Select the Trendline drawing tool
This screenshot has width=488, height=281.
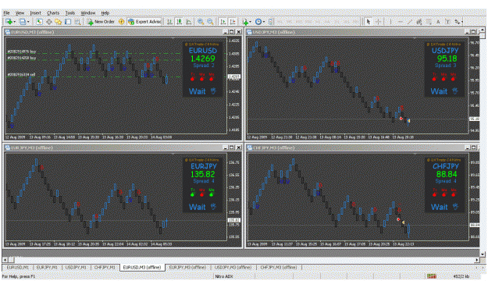pyautogui.click(x=410, y=22)
